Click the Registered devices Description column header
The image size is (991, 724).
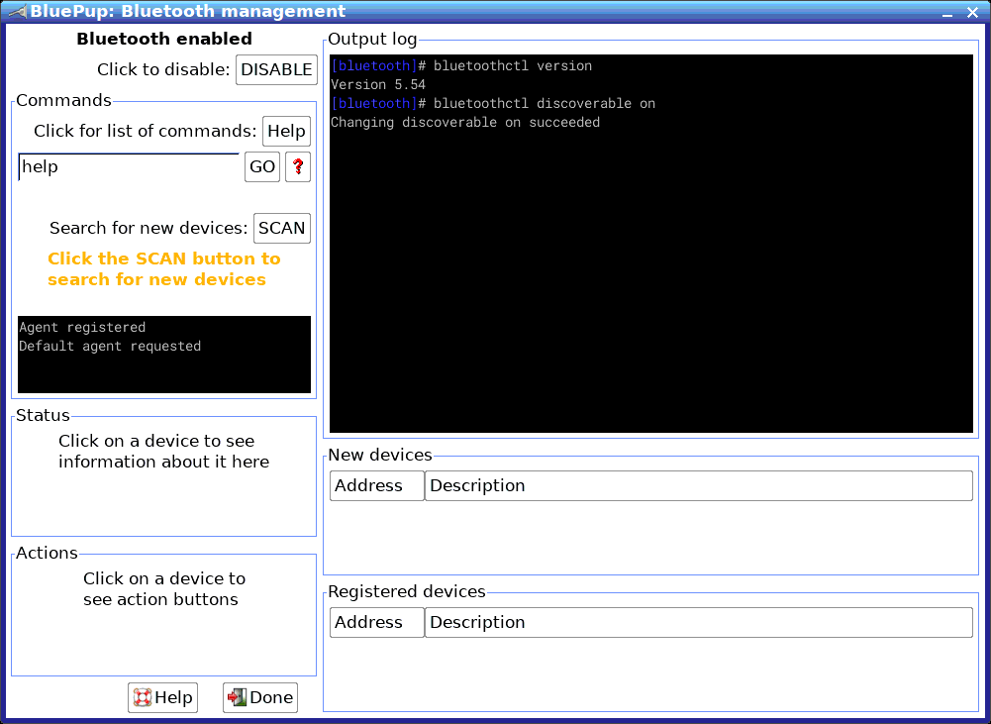(698, 622)
